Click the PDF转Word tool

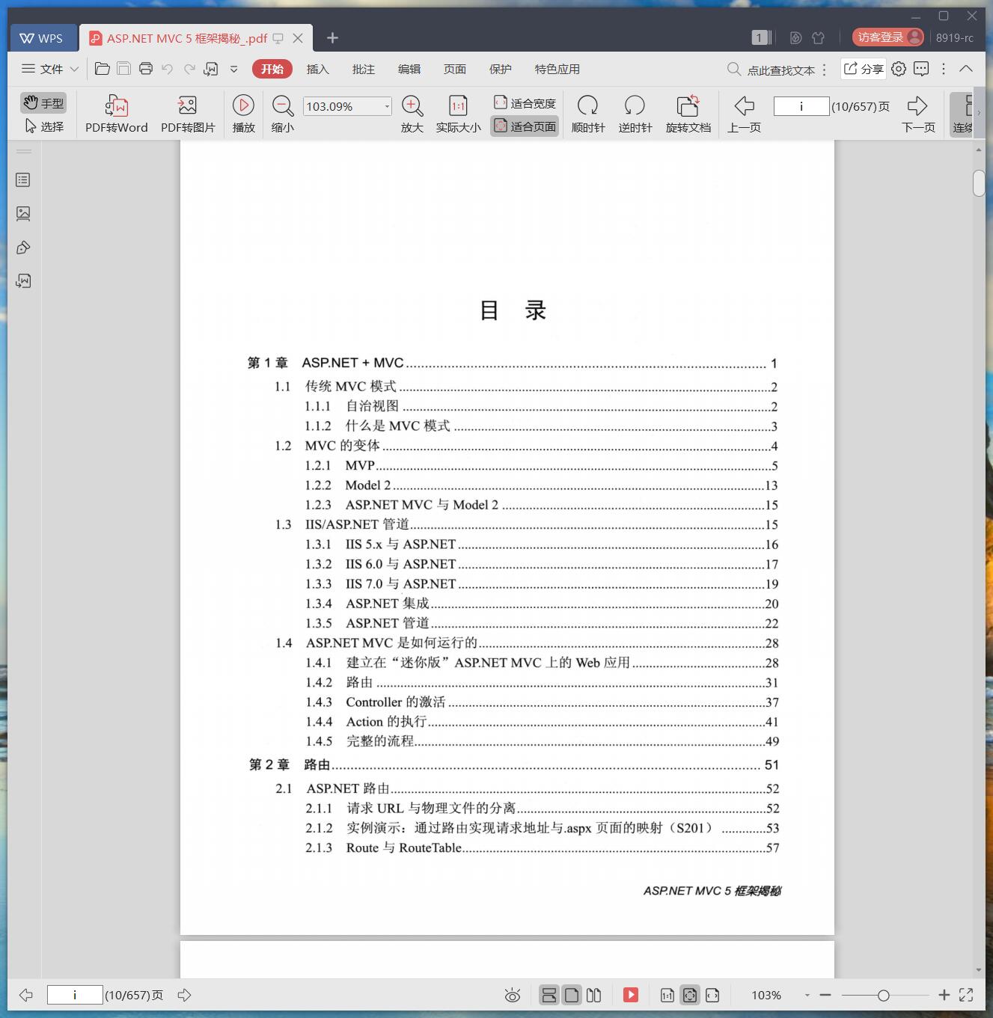point(117,114)
